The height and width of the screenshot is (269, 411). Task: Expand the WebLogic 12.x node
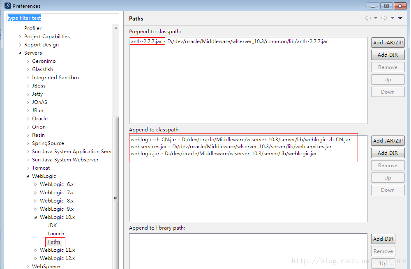(x=36, y=258)
